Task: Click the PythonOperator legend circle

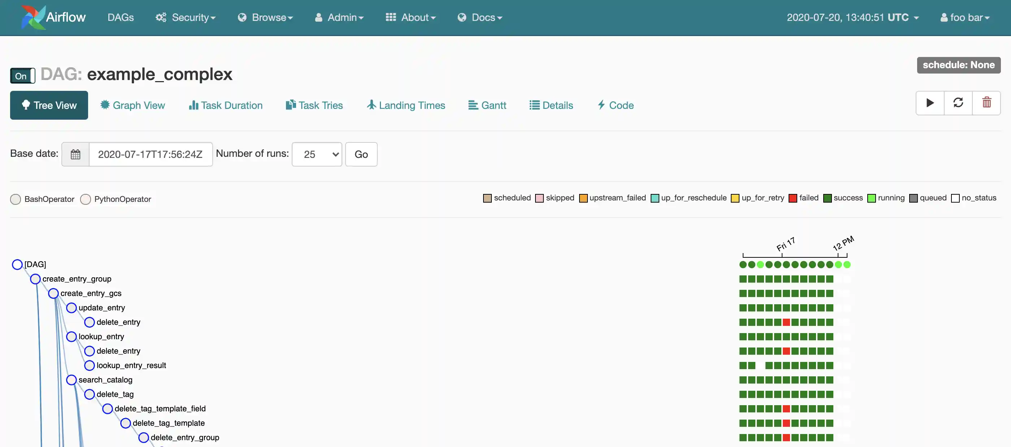Action: coord(86,199)
